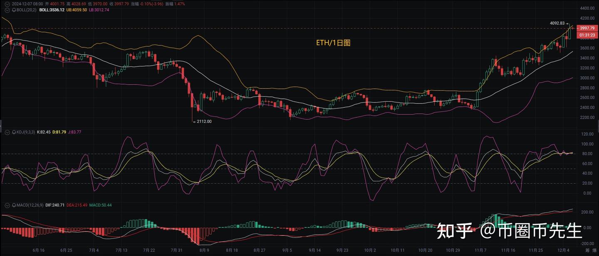Click the 4400.00 price axis label
Screen dimensions: 599x256
[x=587, y=8]
